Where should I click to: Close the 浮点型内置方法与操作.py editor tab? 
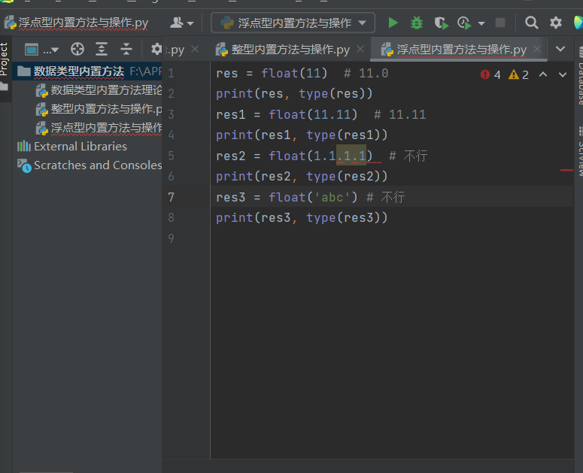[x=537, y=49]
